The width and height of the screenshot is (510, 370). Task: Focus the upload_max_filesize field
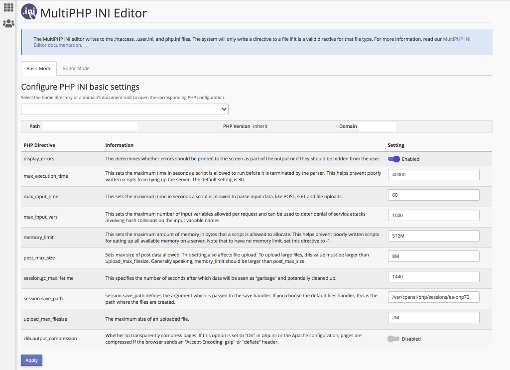433,317
